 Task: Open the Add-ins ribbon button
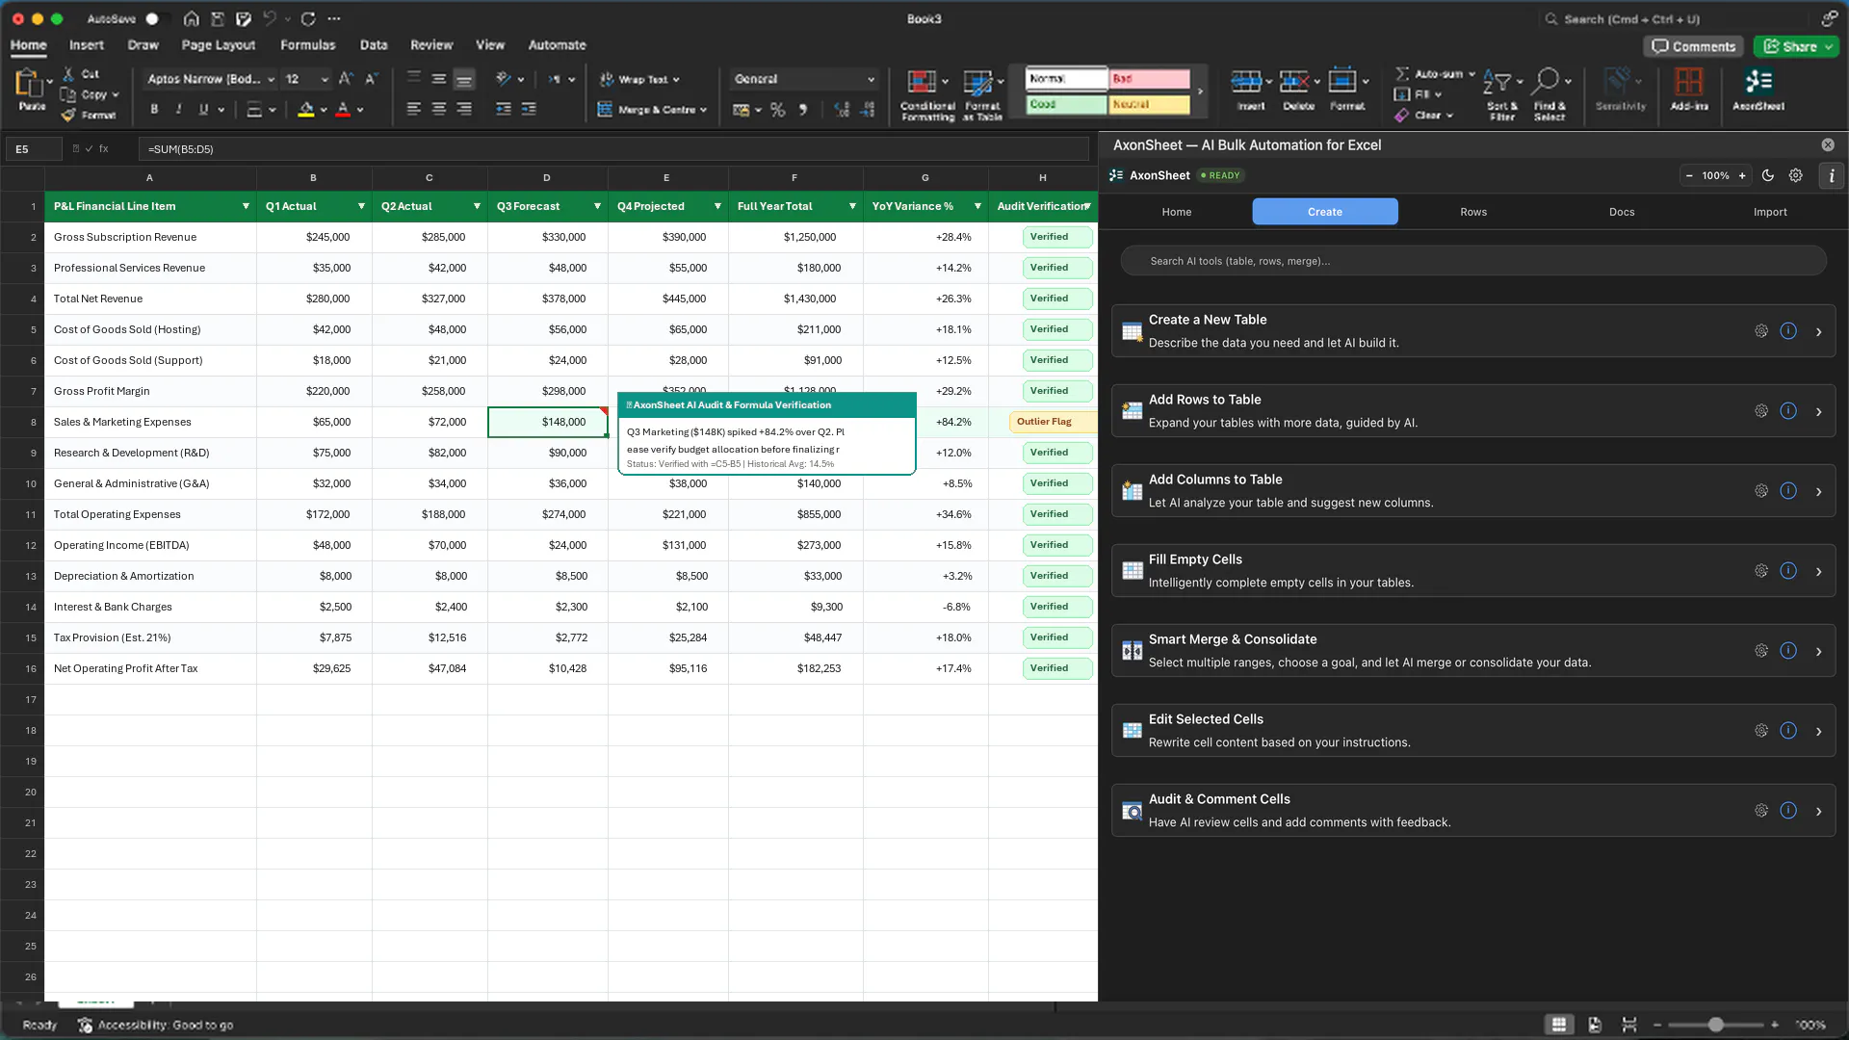(x=1689, y=91)
